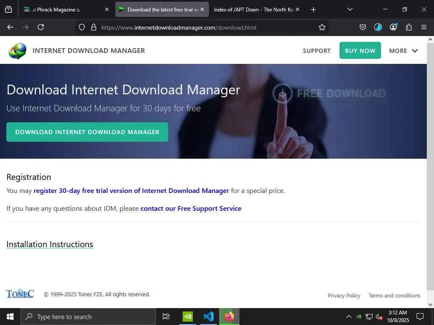Show site security padlock information
Screen dimensions: 434x325
coord(94,27)
